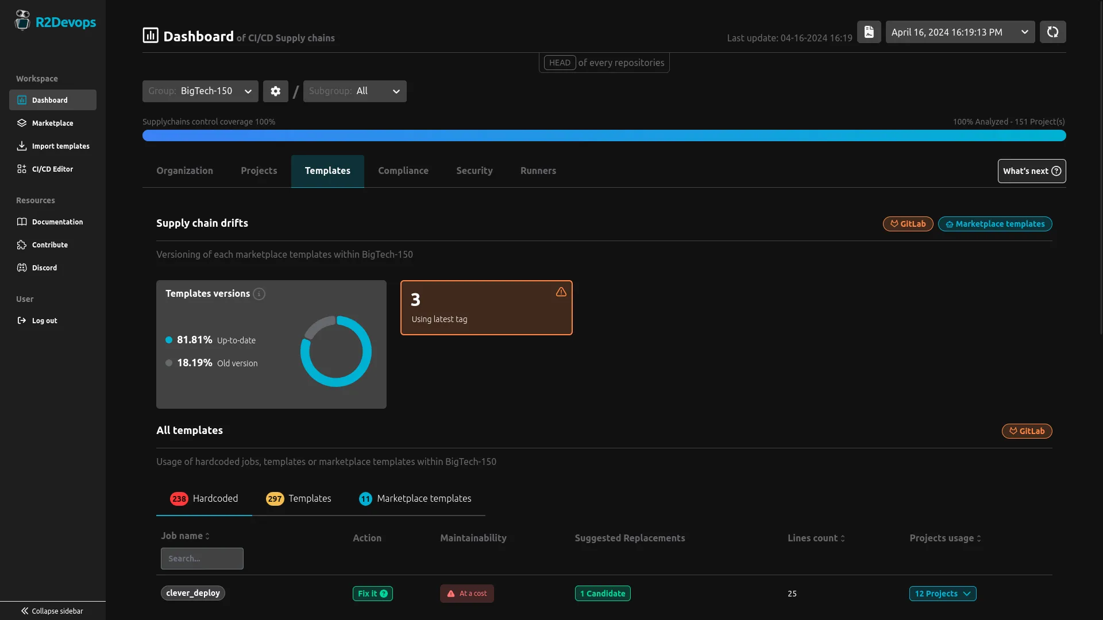Click the R2Devops logo

point(55,21)
